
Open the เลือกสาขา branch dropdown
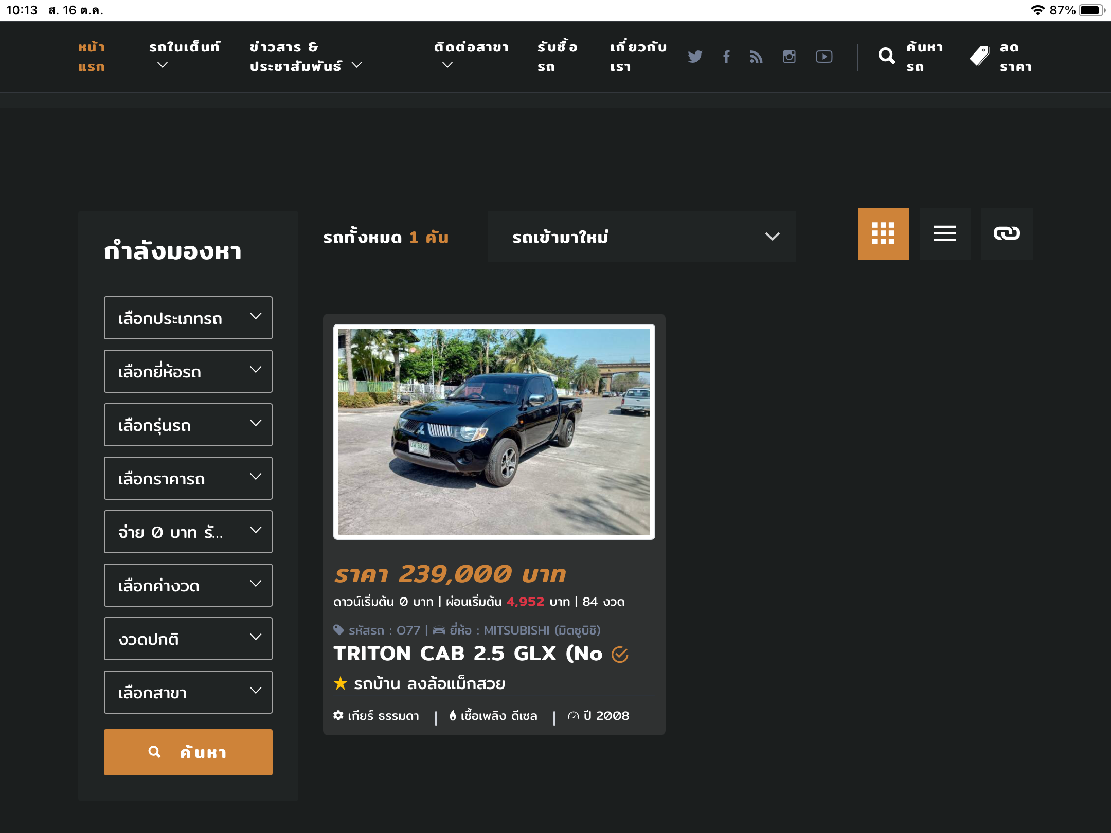pos(188,692)
